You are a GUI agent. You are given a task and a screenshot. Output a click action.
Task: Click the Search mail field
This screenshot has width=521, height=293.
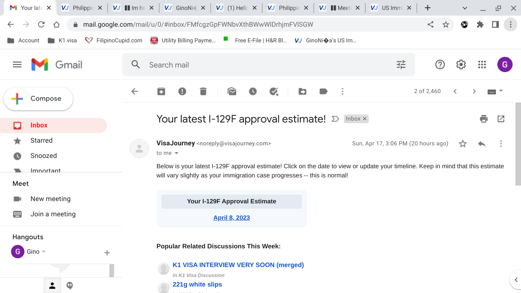coord(269,65)
